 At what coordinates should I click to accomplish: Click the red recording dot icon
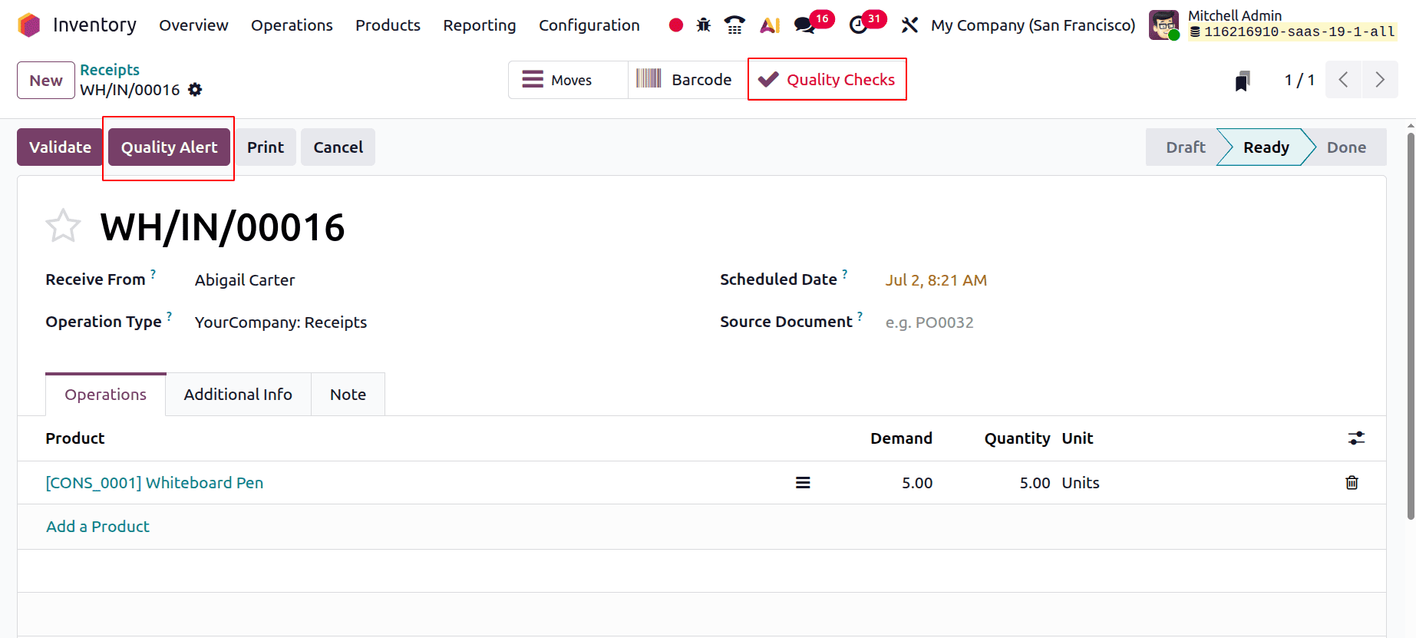click(x=675, y=25)
